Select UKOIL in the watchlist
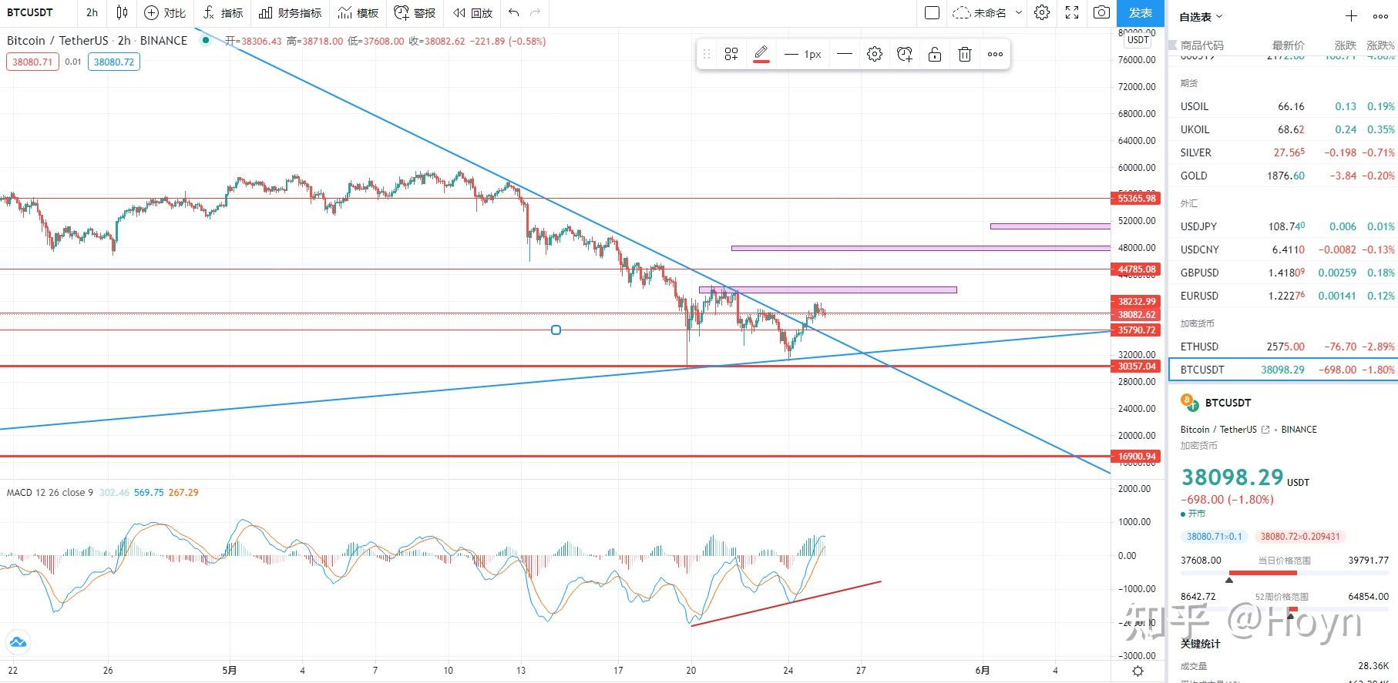 tap(1282, 129)
